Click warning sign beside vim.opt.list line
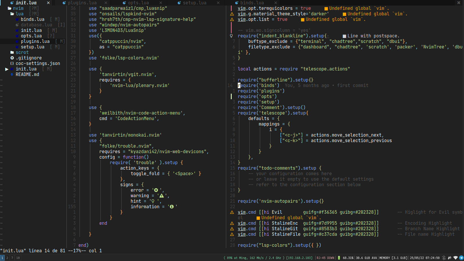The height and width of the screenshot is (261, 464). pyautogui.click(x=232, y=19)
